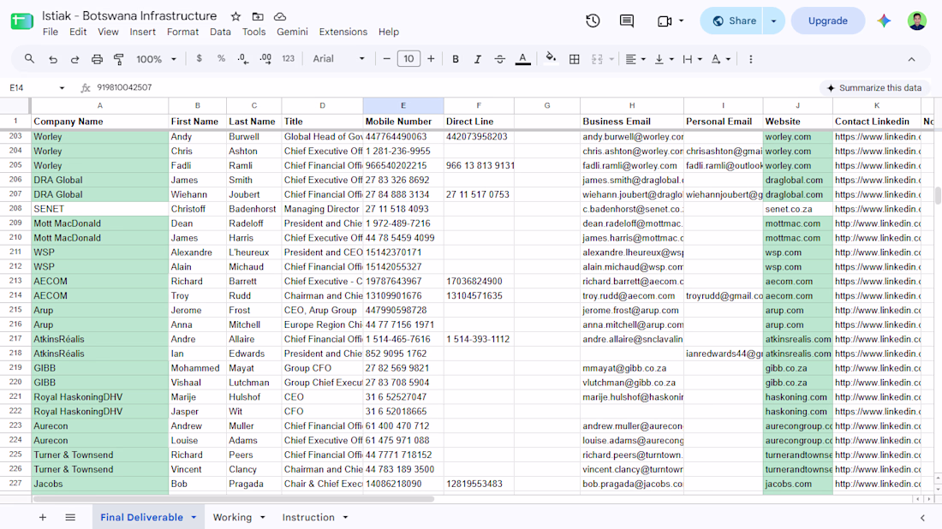Image resolution: width=942 pixels, height=529 pixels.
Task: Click the Move to folder icon
Action: (x=258, y=16)
